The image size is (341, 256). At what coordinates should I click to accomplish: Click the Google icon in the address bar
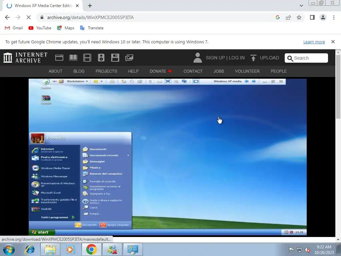pyautogui.click(x=277, y=17)
